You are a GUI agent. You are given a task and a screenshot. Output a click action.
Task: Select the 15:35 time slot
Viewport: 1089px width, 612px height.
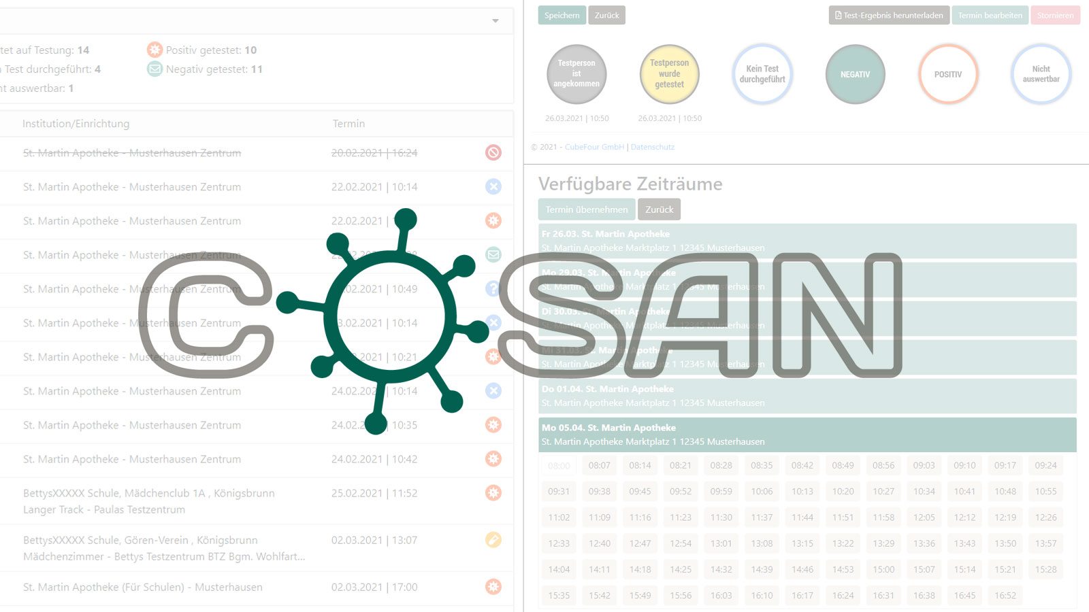click(559, 595)
